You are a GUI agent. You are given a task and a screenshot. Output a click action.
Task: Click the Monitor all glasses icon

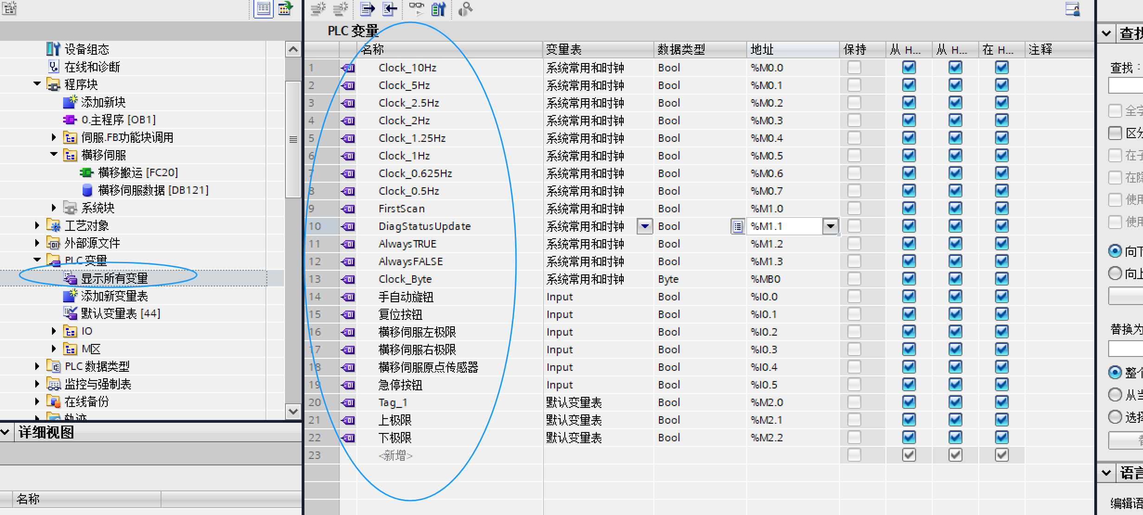[x=416, y=8]
